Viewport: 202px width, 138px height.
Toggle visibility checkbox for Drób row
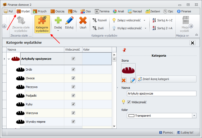[73, 70]
